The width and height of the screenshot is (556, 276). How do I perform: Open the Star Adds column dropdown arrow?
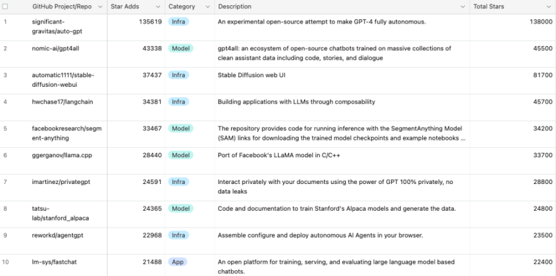click(158, 7)
